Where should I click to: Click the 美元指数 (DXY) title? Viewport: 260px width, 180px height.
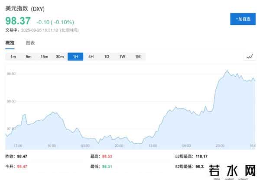(x=25, y=9)
